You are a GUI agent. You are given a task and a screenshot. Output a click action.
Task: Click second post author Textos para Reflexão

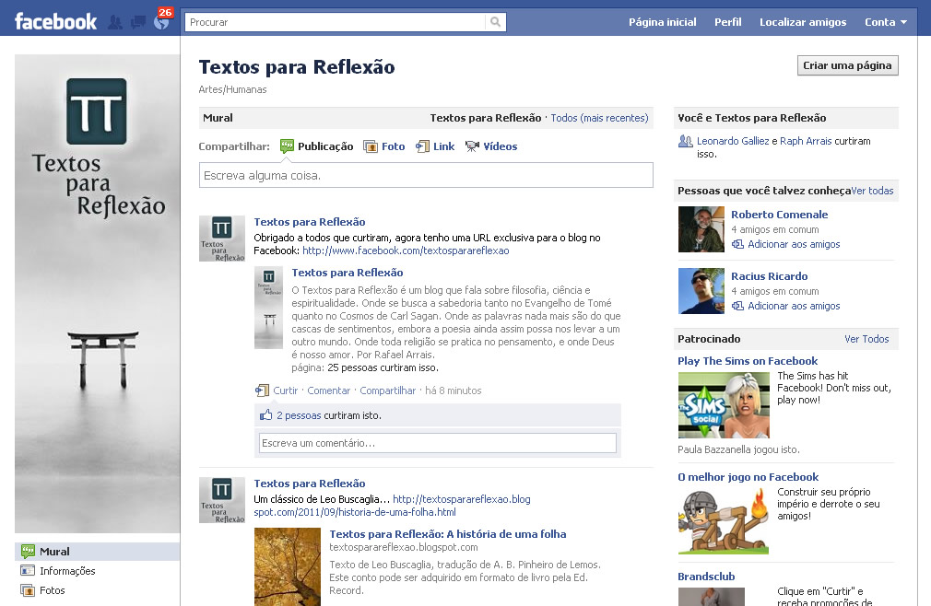(310, 484)
